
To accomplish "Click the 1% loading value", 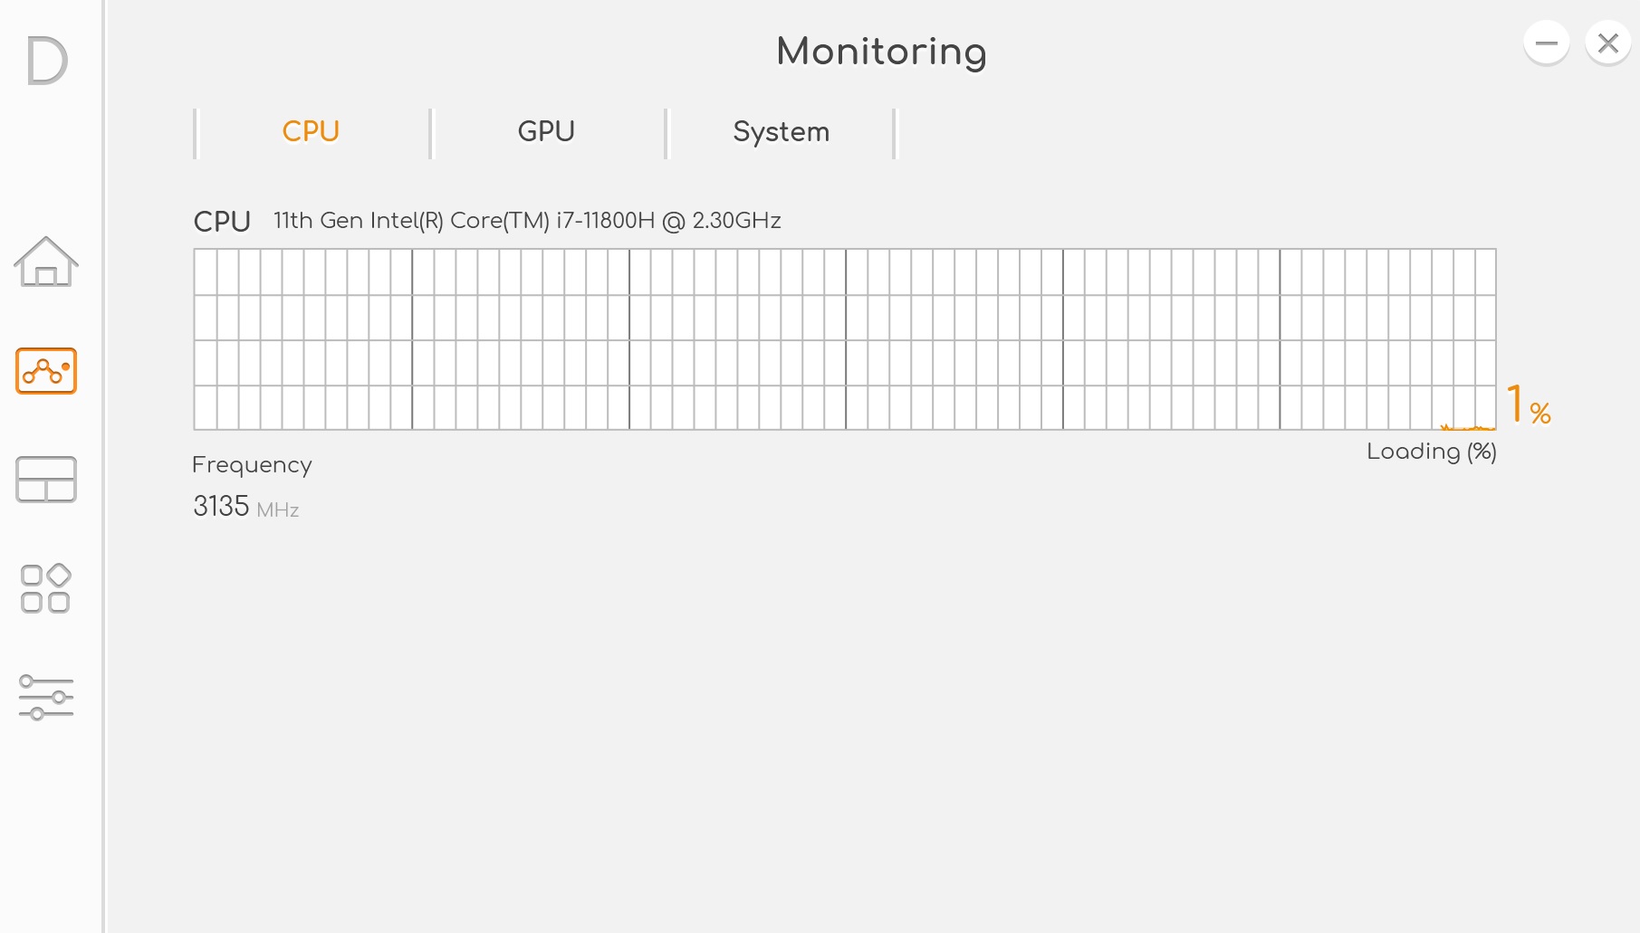I will click(x=1529, y=404).
